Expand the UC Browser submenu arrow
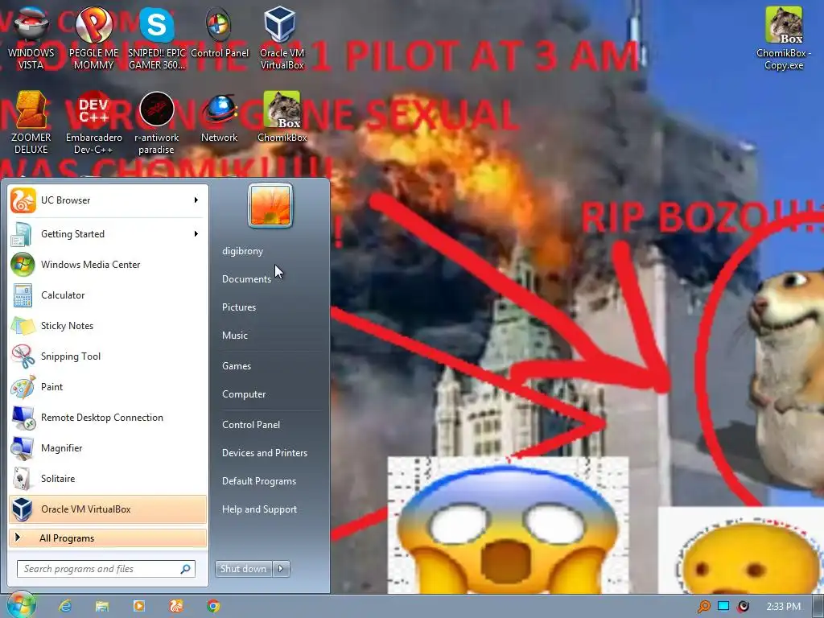824x618 pixels. click(x=196, y=200)
